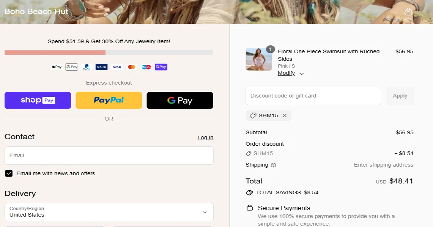Click the jewelry offer progress bar
The height and width of the screenshot is (227, 433).
click(x=109, y=53)
